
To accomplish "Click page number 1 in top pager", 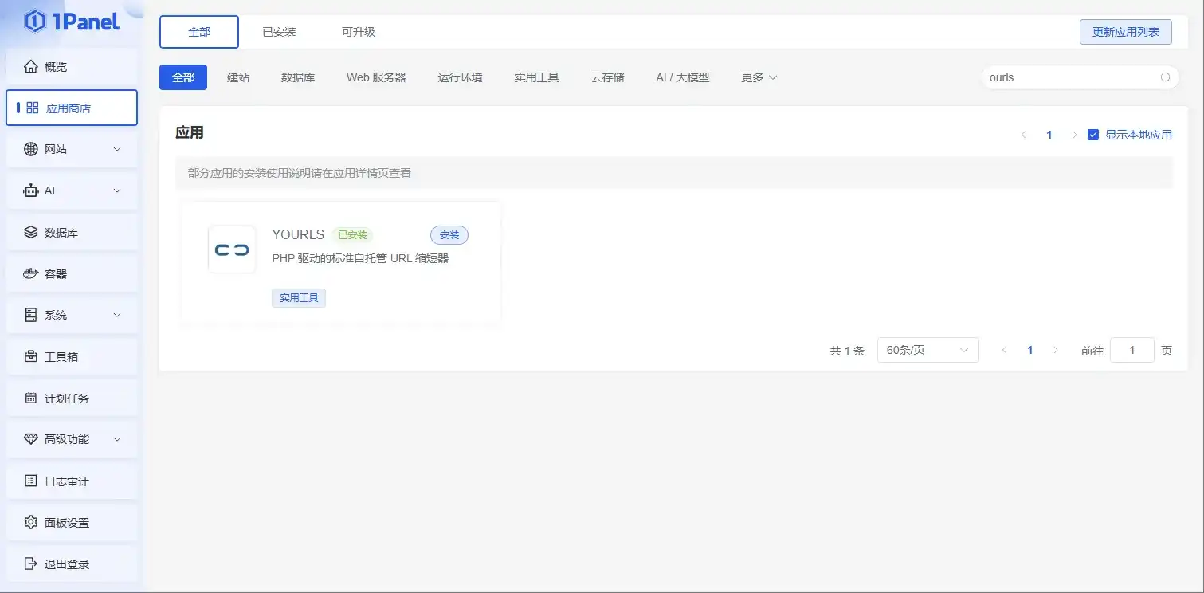I will [1049, 135].
